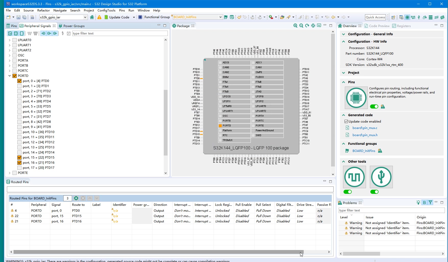Image resolution: width=448 pixels, height=262 pixels.
Task: Zoom in on the package view
Action: [296, 26]
